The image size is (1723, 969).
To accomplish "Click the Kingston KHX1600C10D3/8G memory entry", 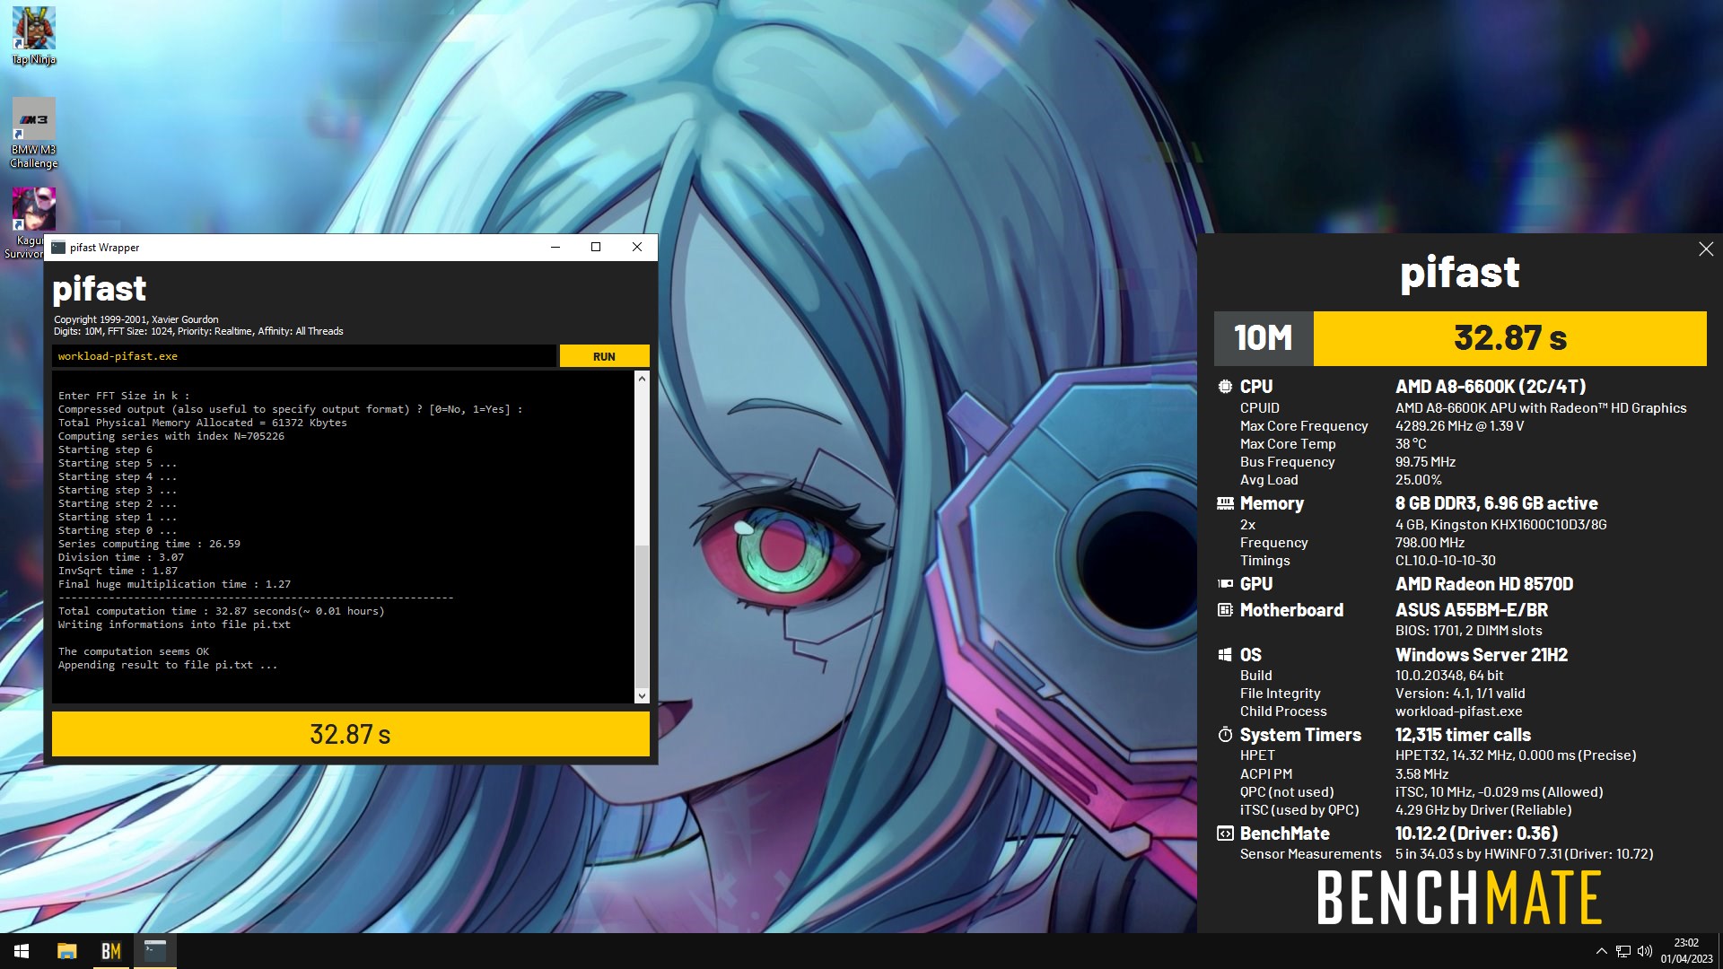I will [1500, 525].
